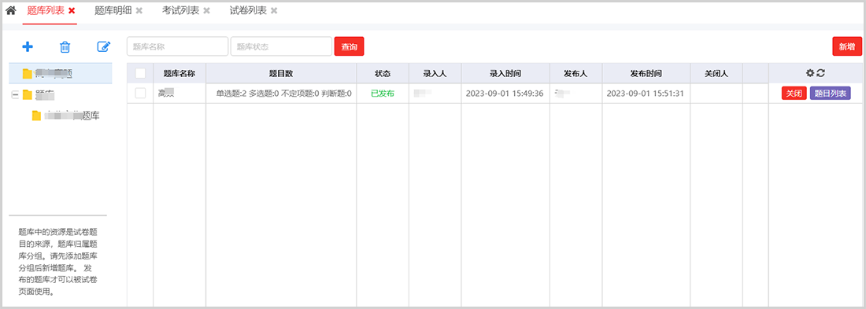
Task: Click the 题目数 column header
Action: (281, 73)
